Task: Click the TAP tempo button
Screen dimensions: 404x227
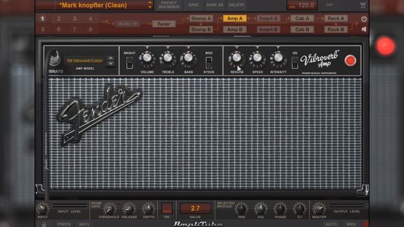Action: 330,5
